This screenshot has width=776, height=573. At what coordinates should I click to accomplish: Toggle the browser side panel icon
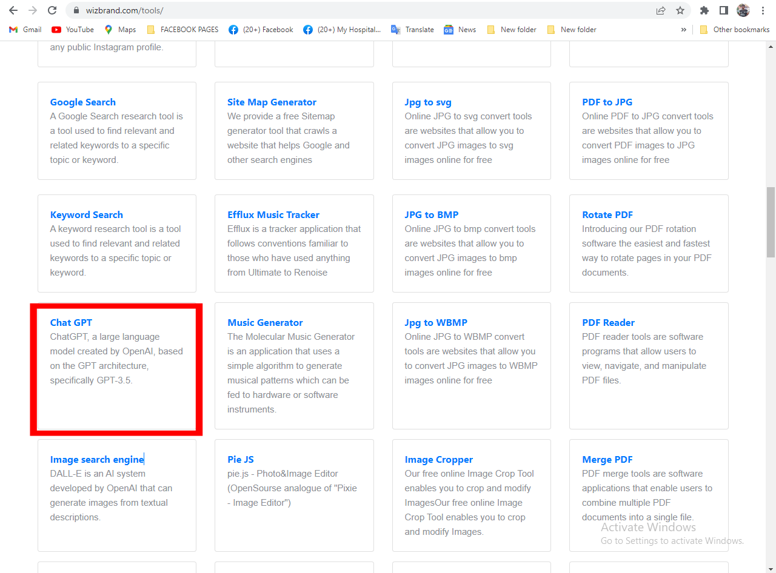pyautogui.click(x=723, y=10)
